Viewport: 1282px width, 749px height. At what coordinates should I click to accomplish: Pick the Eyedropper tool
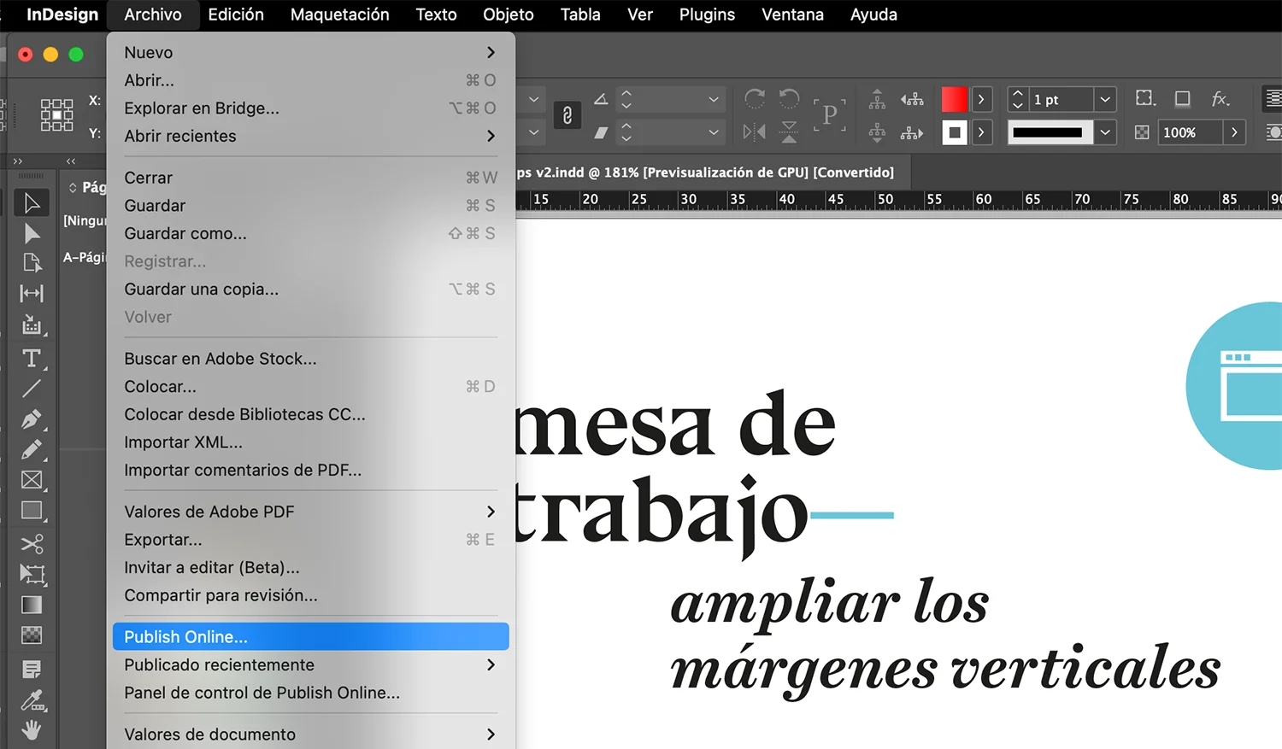pos(32,700)
